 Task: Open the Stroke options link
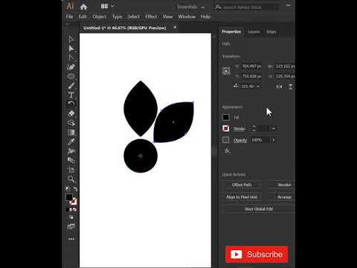(239, 129)
